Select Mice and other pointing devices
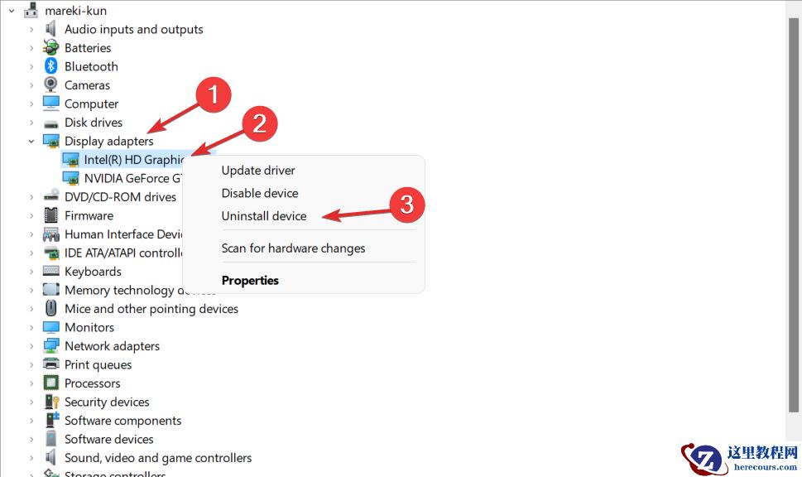802x477 pixels. coord(151,309)
